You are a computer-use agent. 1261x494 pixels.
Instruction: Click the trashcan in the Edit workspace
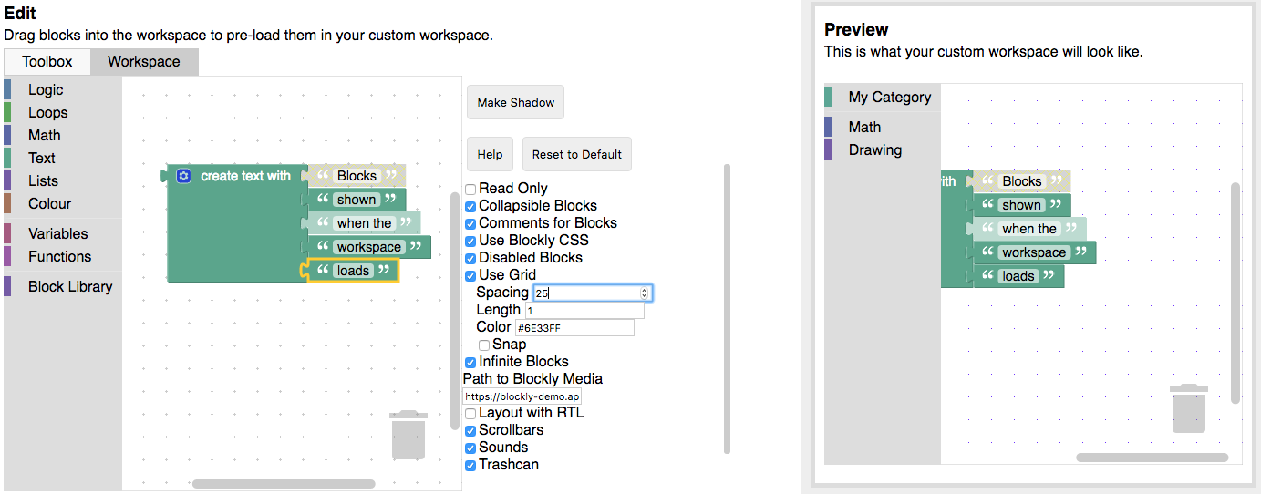pos(408,435)
